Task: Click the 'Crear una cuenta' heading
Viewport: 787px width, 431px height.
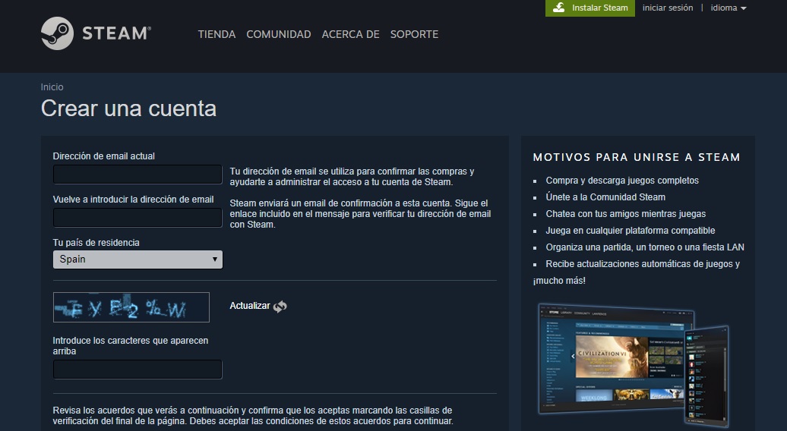Action: coord(128,109)
